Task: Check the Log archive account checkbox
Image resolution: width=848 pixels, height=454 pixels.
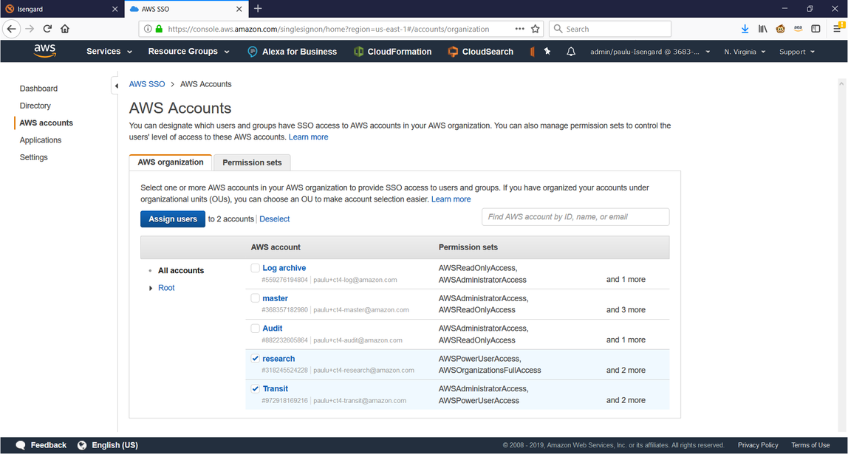Action: point(256,268)
